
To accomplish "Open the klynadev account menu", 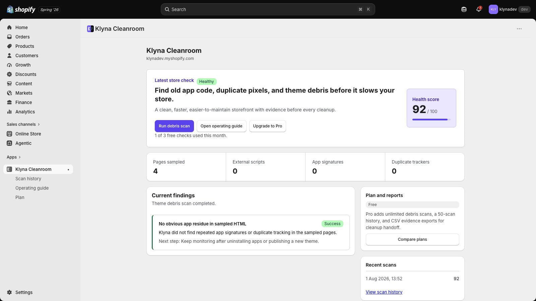I will 510,9.
